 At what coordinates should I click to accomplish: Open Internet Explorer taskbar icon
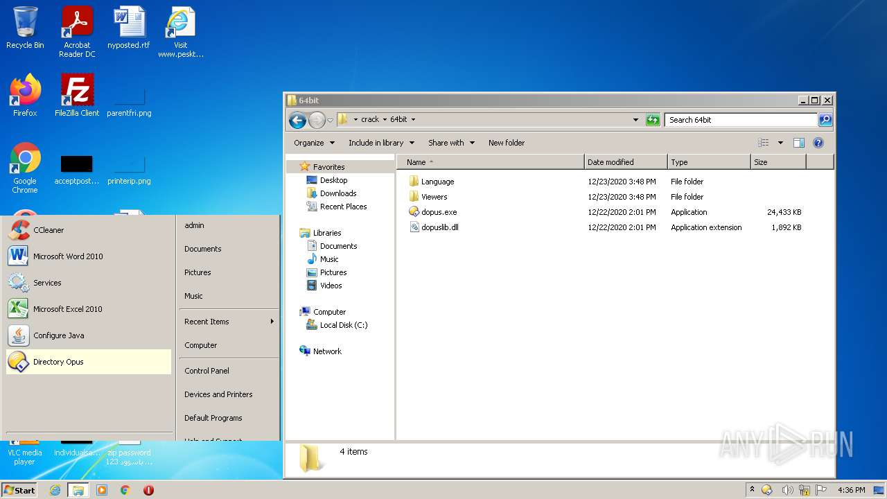55,490
